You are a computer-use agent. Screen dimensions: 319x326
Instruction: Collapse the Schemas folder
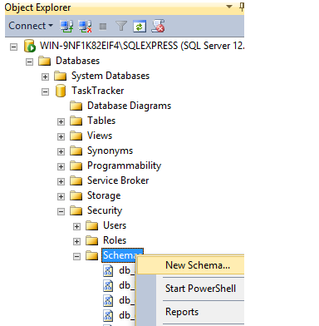click(x=76, y=256)
